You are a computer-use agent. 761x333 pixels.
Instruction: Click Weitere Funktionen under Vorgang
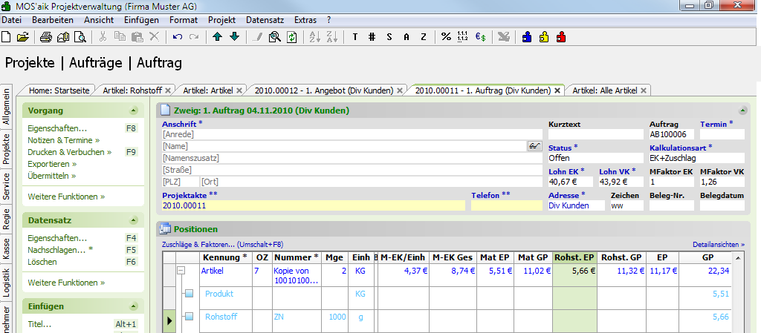tap(66, 197)
